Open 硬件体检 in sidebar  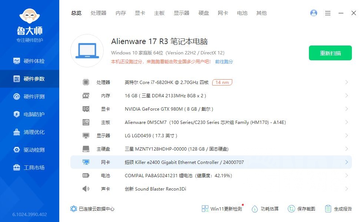(x=29, y=61)
